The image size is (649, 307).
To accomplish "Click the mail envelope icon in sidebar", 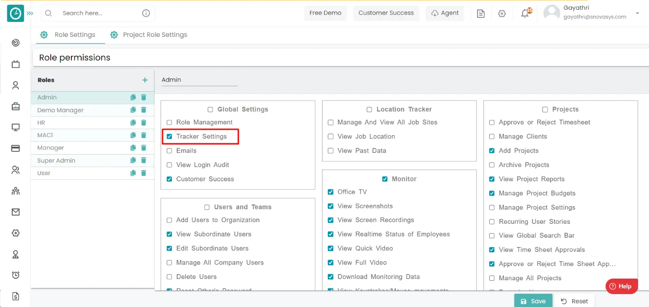I will pos(15,212).
